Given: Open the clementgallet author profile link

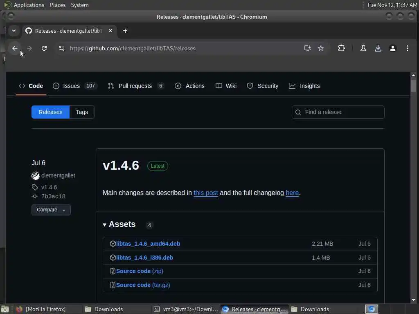Looking at the screenshot, I should (58, 175).
